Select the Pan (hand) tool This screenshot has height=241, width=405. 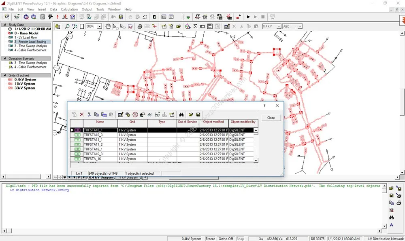[x=107, y=26]
